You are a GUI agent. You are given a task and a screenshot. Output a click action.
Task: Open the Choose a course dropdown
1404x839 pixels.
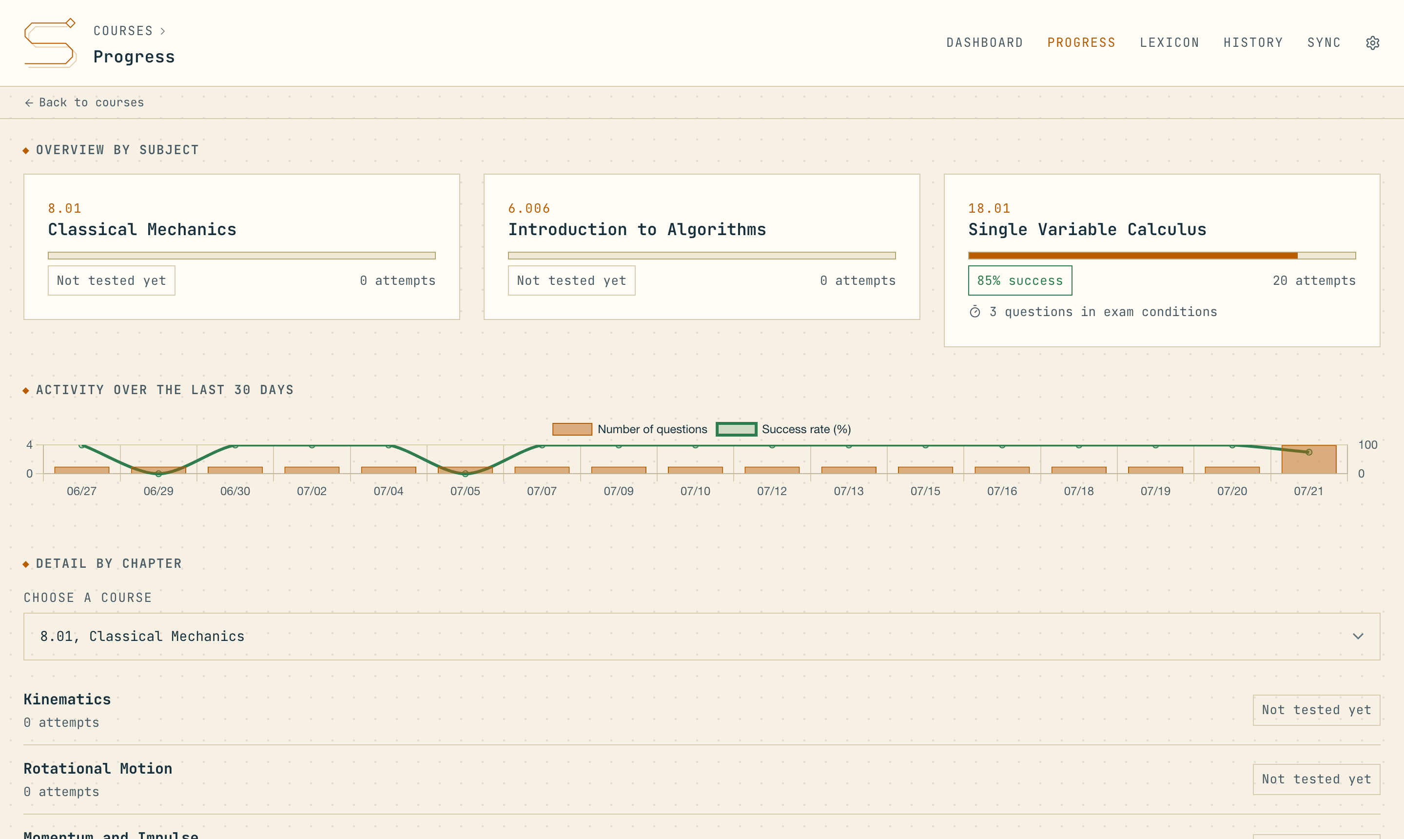click(x=702, y=637)
